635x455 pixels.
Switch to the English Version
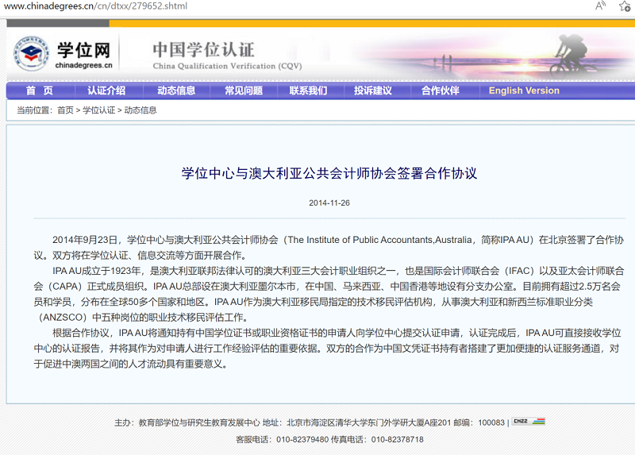point(524,91)
